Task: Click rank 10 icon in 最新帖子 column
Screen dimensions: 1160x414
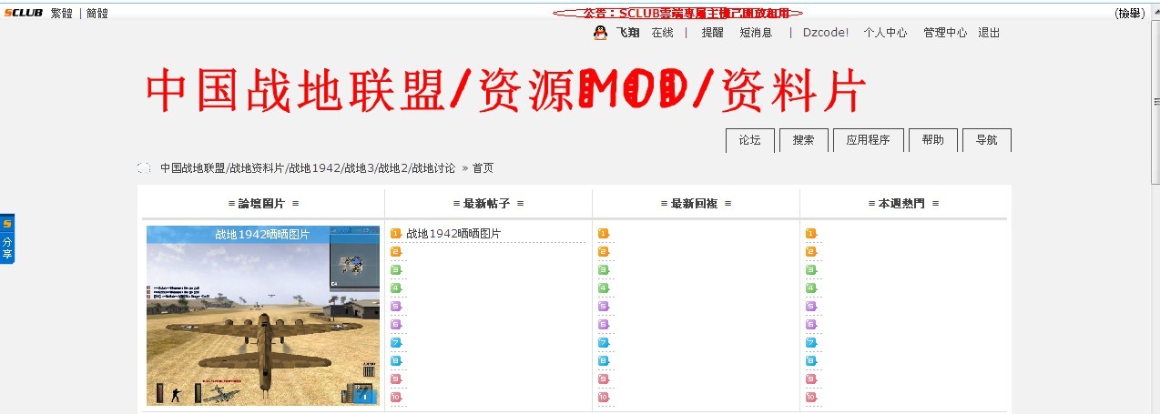Action: click(x=396, y=398)
